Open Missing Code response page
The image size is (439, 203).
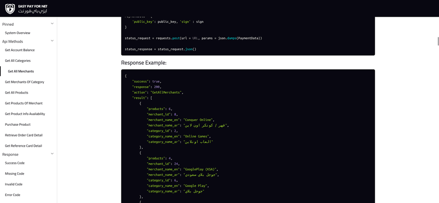[x=15, y=174]
